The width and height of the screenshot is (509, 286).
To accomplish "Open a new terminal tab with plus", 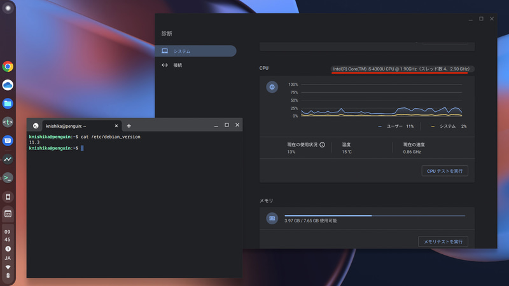I will 129,126.
